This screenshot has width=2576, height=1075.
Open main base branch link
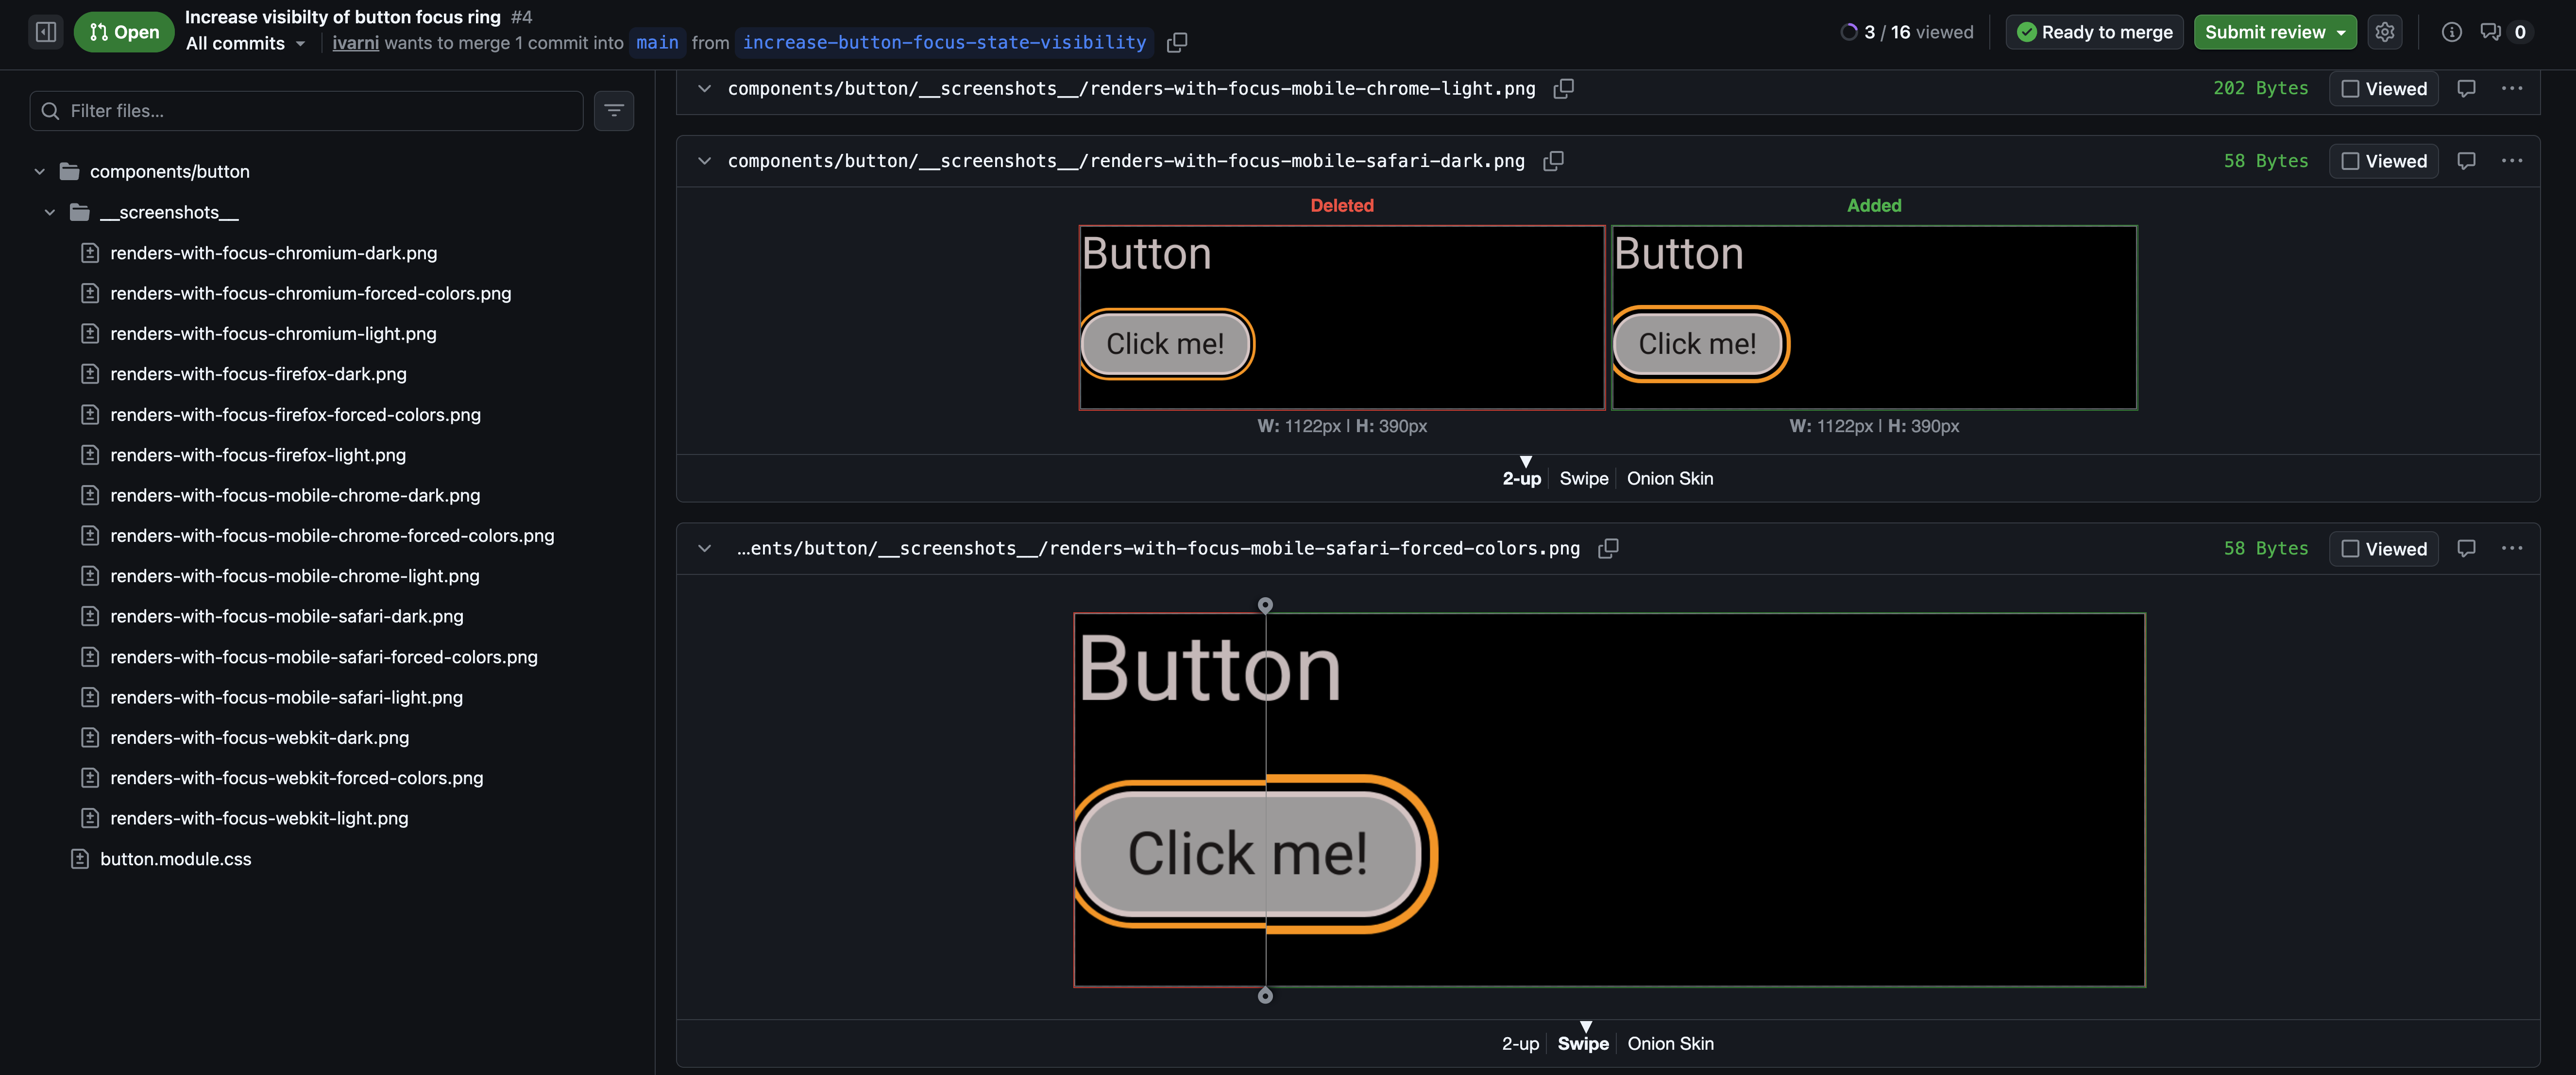coord(657,43)
